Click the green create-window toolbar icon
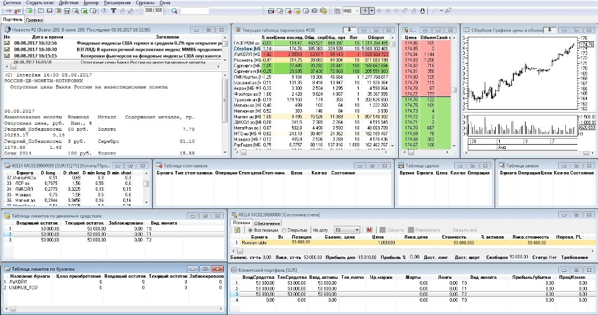The height and width of the screenshot is (315, 598). click(29, 10)
